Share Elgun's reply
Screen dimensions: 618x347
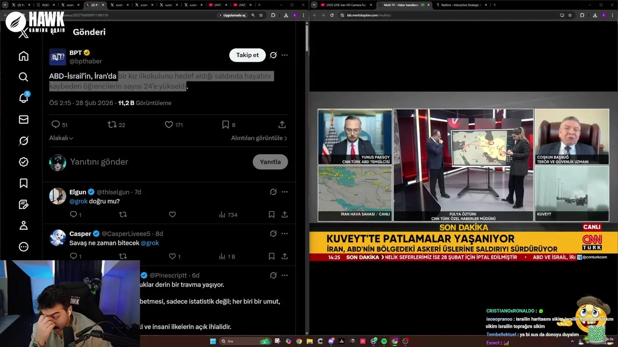pyautogui.click(x=285, y=214)
